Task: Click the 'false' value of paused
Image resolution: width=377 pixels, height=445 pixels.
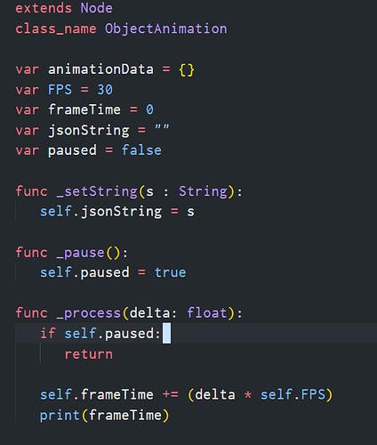Action: [x=141, y=150]
